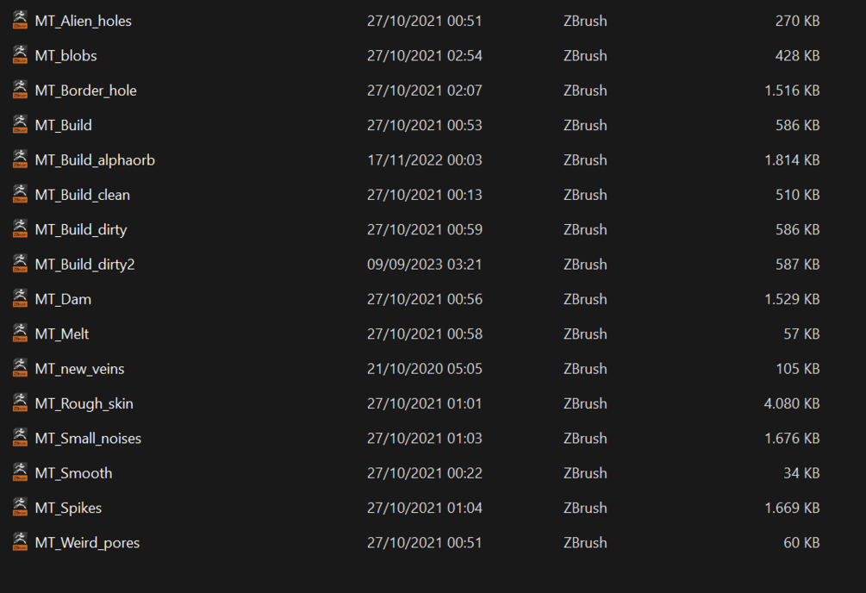Select the file icon of MT_Dam
Screen dimensions: 866x593
[20, 299]
